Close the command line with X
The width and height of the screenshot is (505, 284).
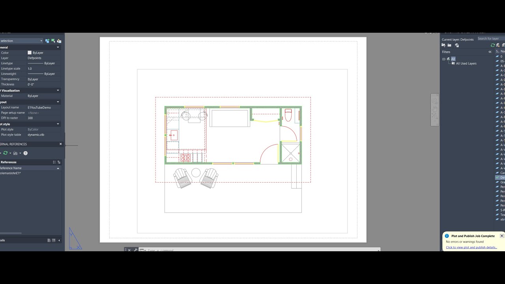point(129,250)
